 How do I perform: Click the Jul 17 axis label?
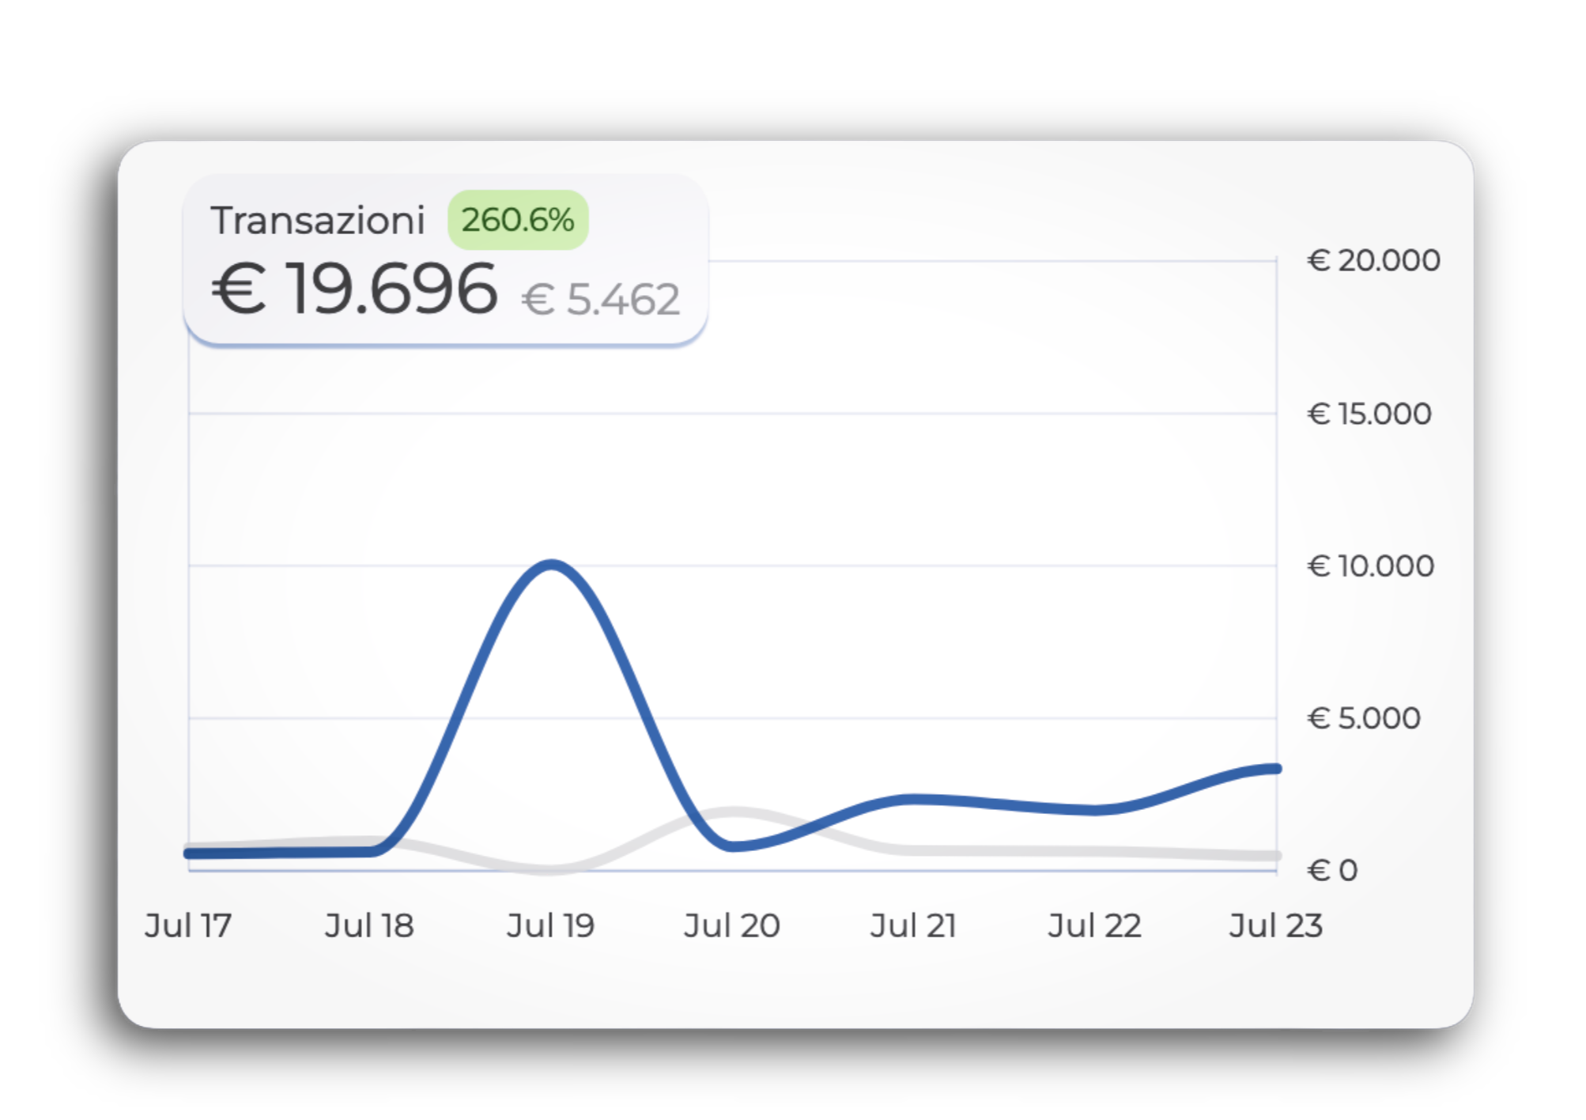tap(188, 925)
